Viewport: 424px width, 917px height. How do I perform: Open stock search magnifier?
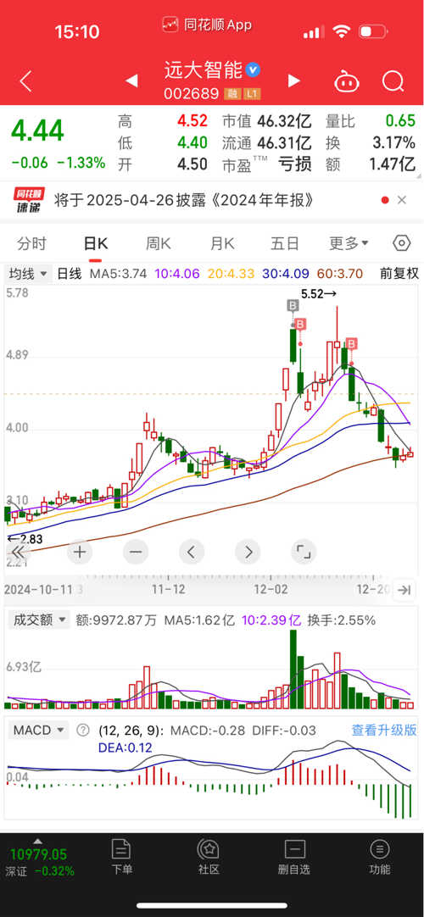393,81
